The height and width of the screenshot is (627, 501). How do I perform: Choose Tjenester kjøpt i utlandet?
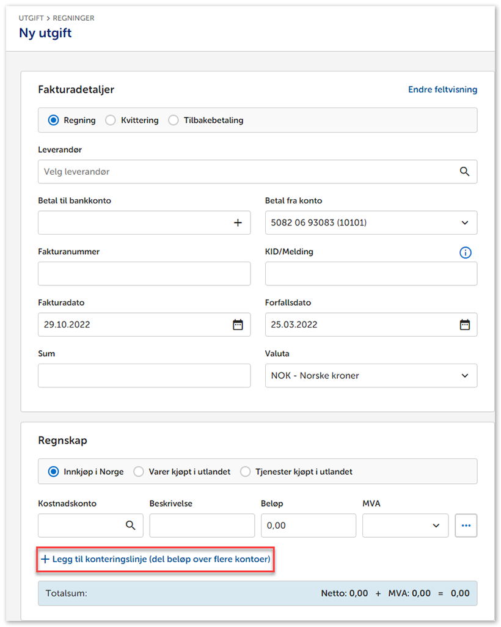coord(246,472)
